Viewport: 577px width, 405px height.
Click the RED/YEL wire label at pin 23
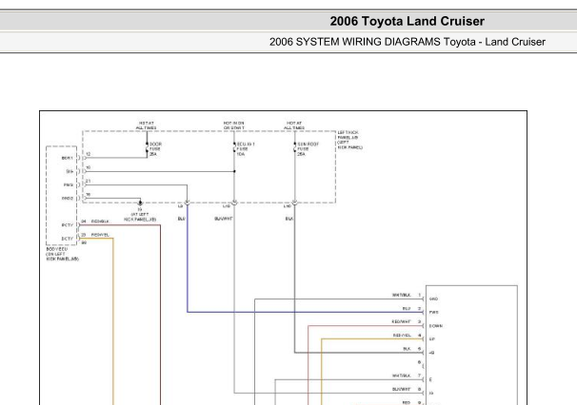point(100,235)
